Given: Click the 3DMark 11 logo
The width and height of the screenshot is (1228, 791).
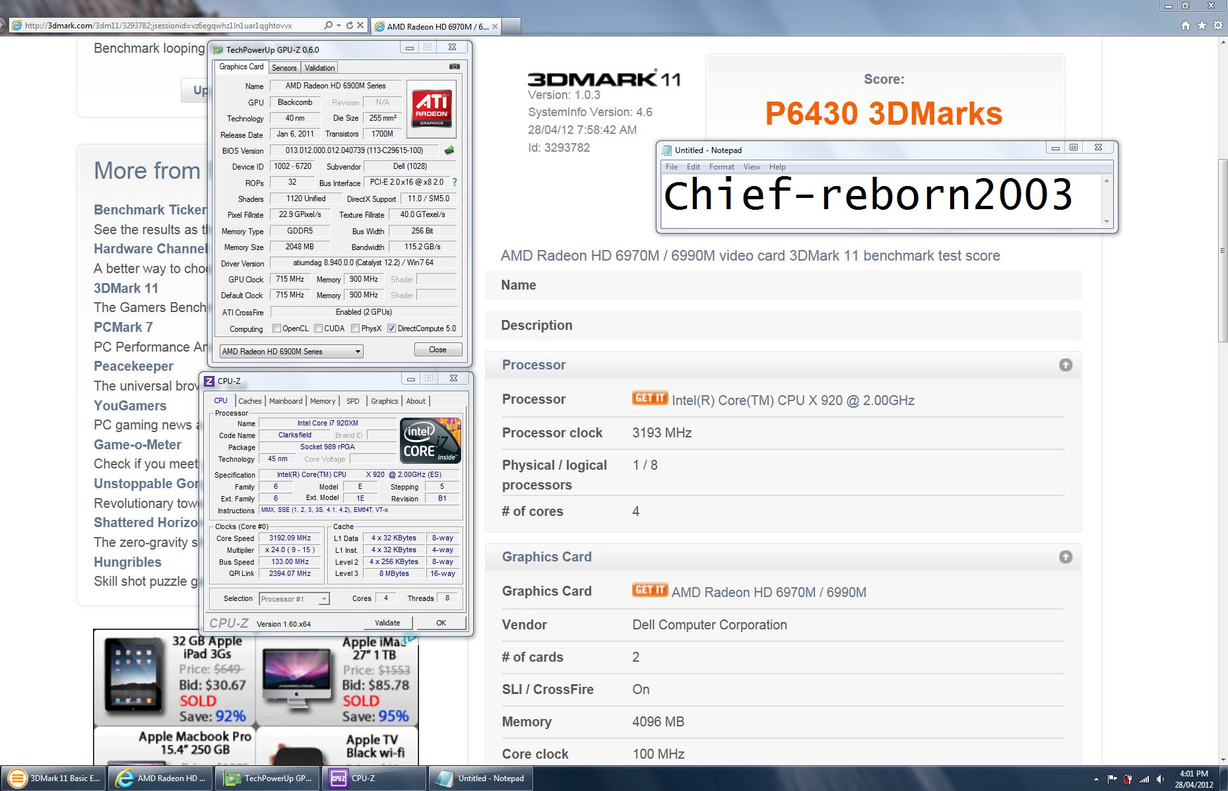Looking at the screenshot, I should click(x=604, y=79).
